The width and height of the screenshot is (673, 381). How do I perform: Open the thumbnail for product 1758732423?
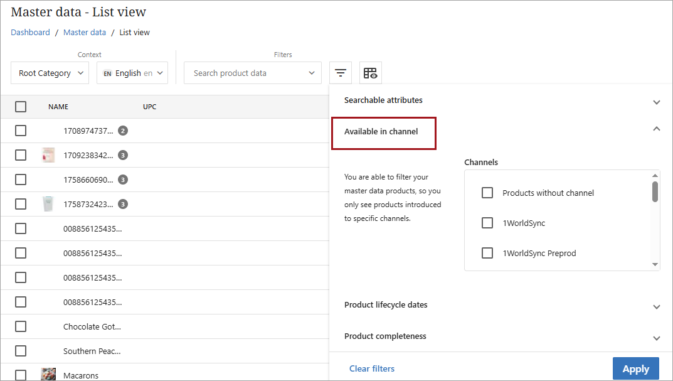48,204
